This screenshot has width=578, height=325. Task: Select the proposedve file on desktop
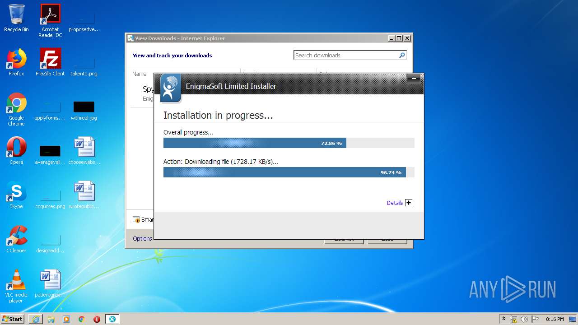tap(84, 21)
